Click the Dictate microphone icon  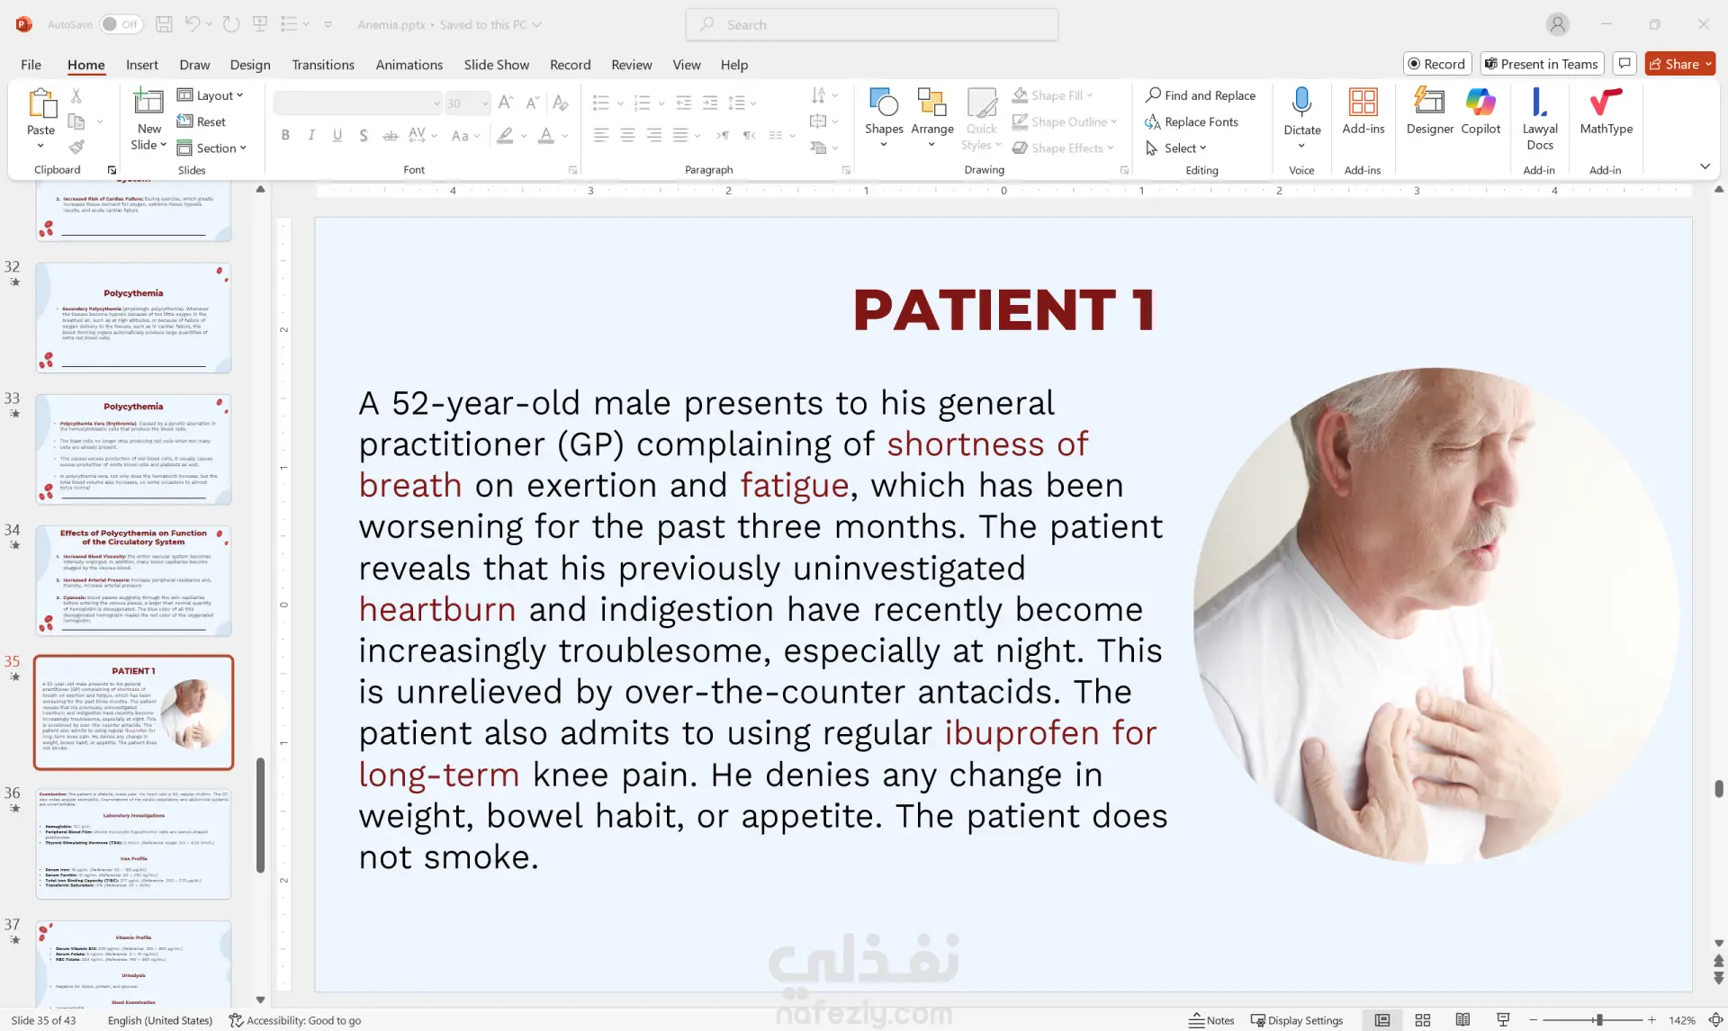tap(1301, 103)
